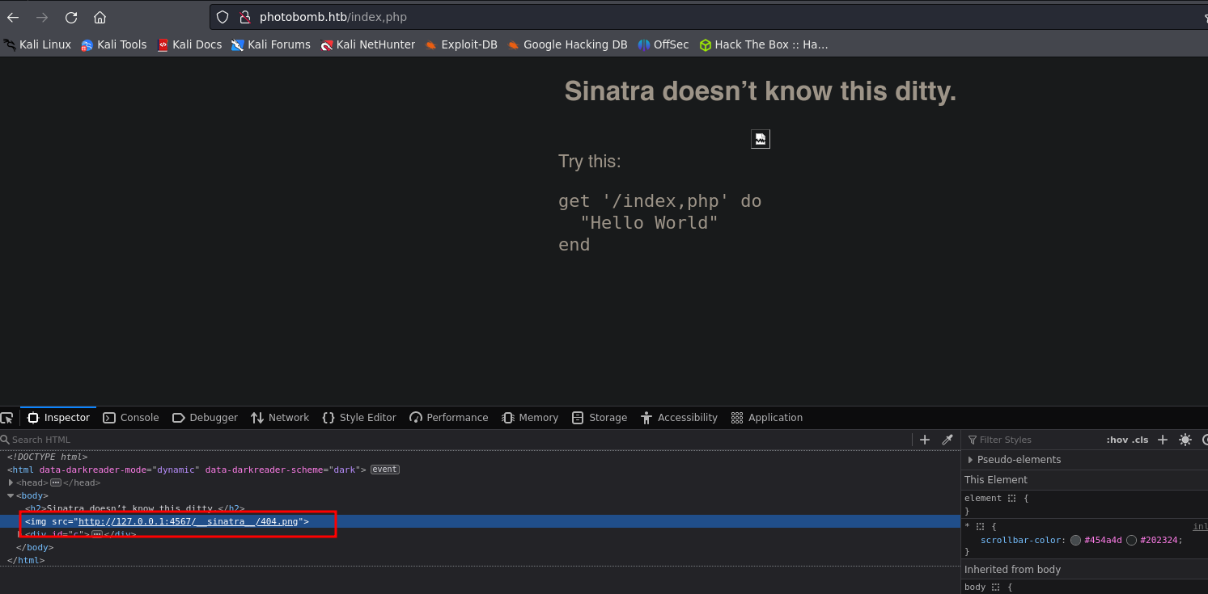Click the event badge on html element
Image resolution: width=1208 pixels, height=594 pixels.
pyautogui.click(x=385, y=470)
